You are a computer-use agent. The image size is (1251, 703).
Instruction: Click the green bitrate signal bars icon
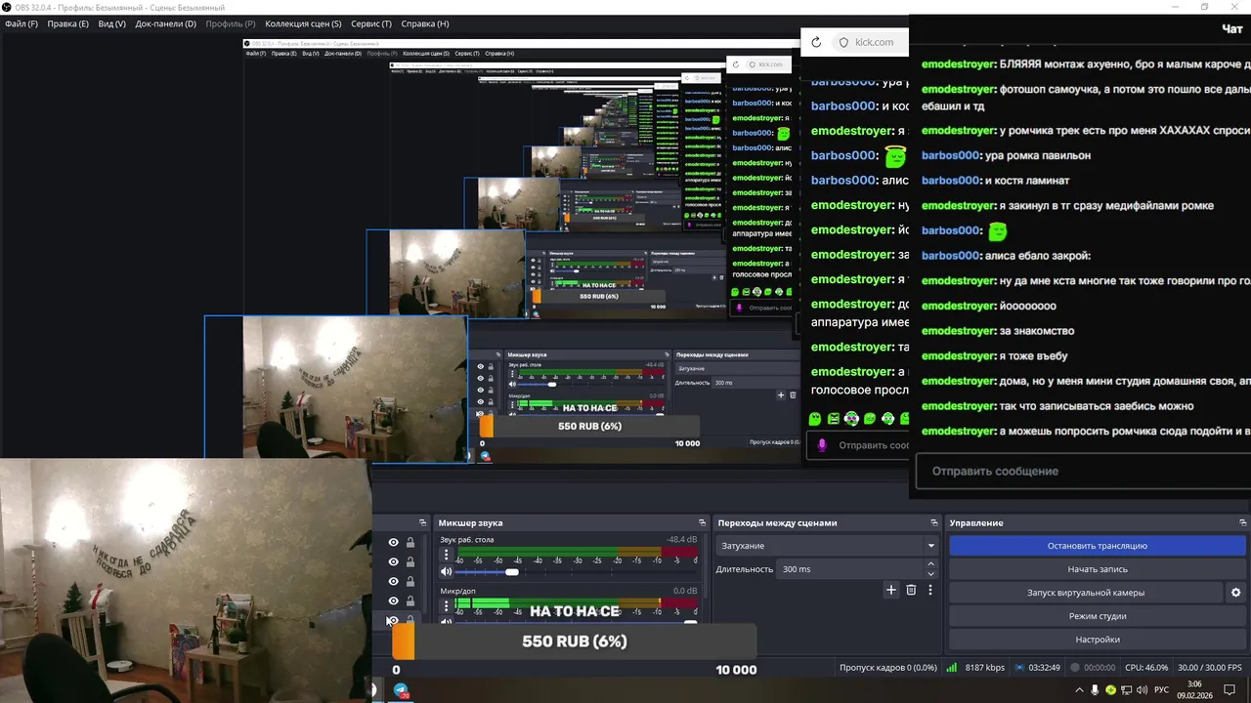click(x=952, y=668)
